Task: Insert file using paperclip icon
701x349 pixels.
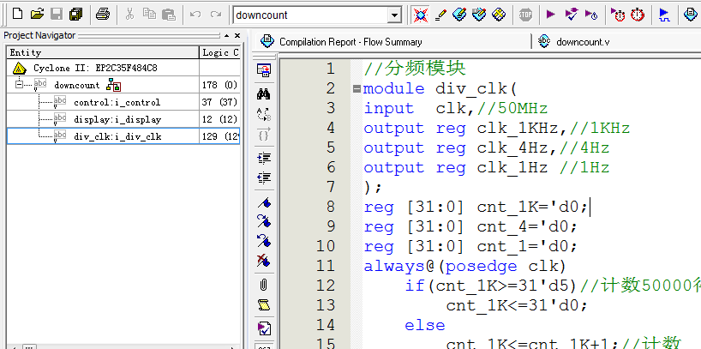Action: point(264,285)
